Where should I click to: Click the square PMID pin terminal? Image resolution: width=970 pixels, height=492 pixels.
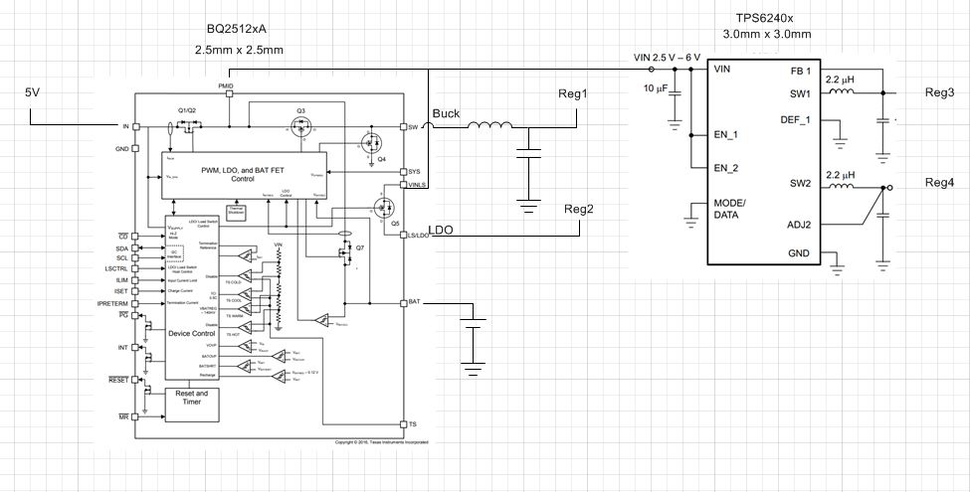[229, 94]
